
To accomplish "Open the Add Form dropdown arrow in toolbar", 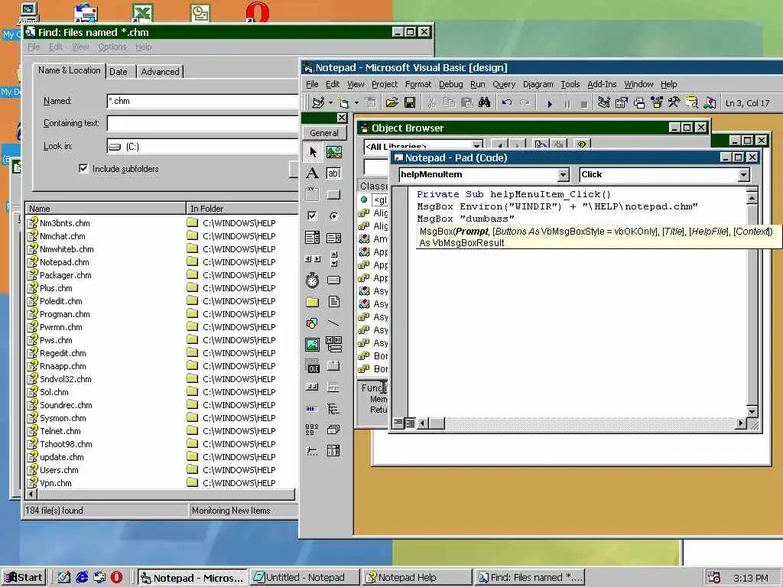I will 356,103.
